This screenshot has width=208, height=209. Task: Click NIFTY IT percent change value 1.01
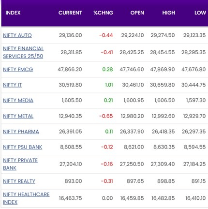click(109, 85)
